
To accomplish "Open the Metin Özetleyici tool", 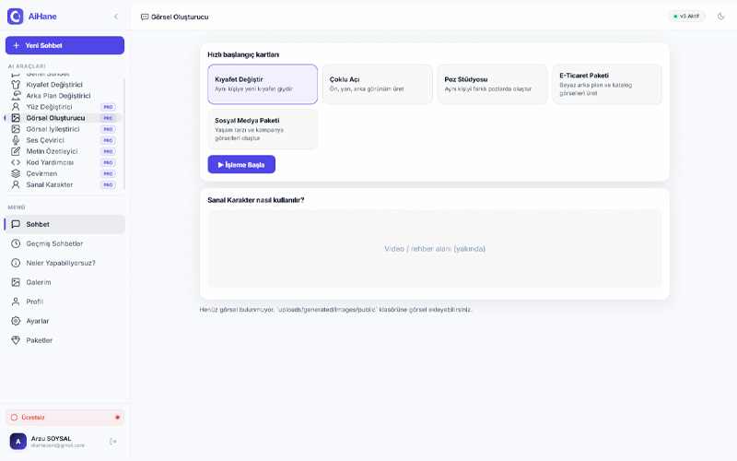I will [52, 151].
